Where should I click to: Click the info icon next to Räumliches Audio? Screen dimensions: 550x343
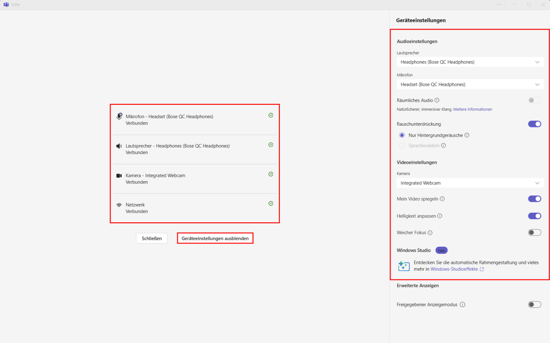[x=437, y=100]
